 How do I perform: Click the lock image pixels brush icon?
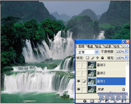click(x=93, y=58)
